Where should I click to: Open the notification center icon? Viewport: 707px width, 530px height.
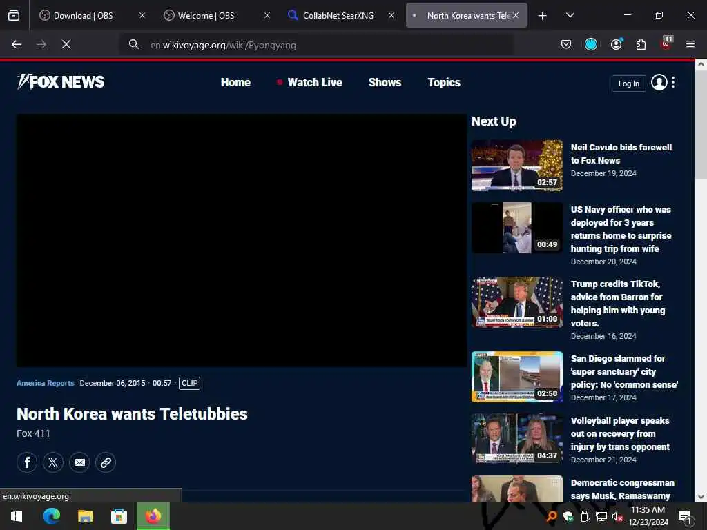coord(685,517)
